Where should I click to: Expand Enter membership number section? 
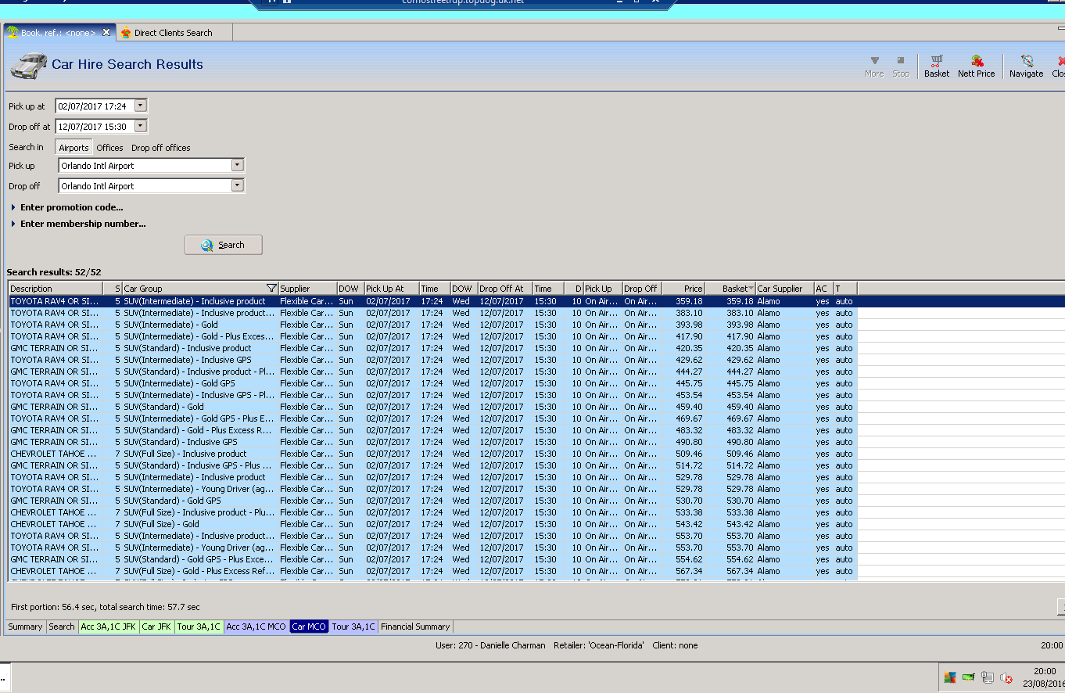coord(83,224)
